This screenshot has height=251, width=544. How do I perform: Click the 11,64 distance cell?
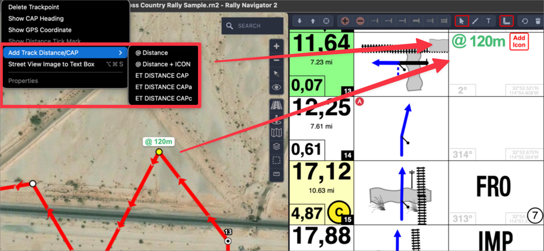(321, 64)
